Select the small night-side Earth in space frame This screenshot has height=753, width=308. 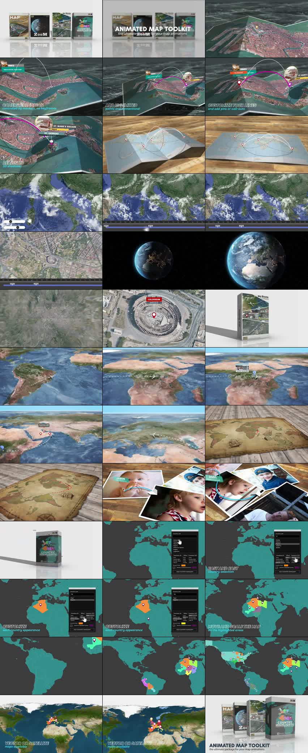coord(154,261)
